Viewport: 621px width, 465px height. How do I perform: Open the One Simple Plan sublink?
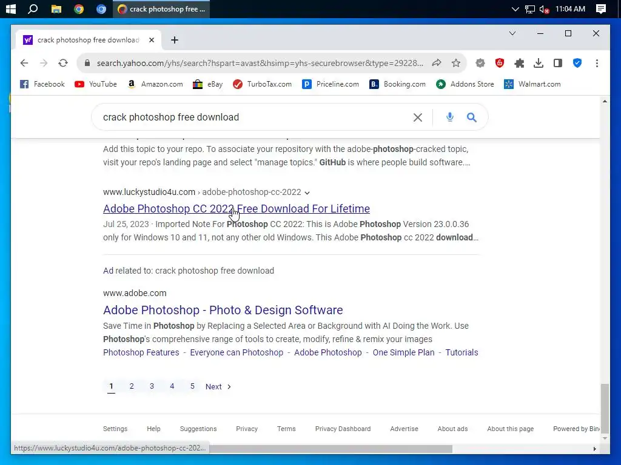403,352
